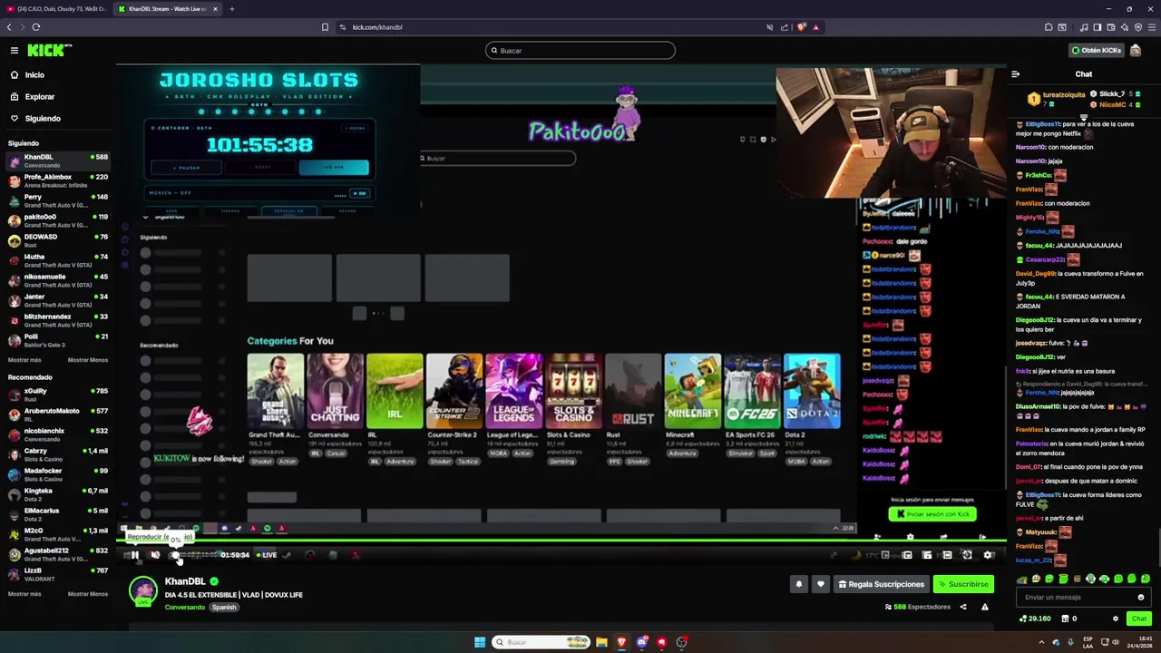Open xQuality channel in recommended list

pyautogui.click(x=58, y=395)
